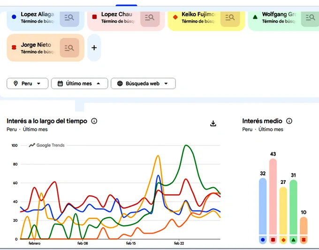Click the yellow bar with value 27

click(283, 211)
